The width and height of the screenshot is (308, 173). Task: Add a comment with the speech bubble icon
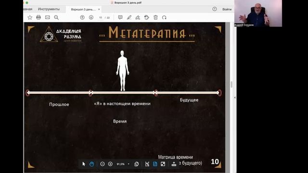click(x=120, y=17)
